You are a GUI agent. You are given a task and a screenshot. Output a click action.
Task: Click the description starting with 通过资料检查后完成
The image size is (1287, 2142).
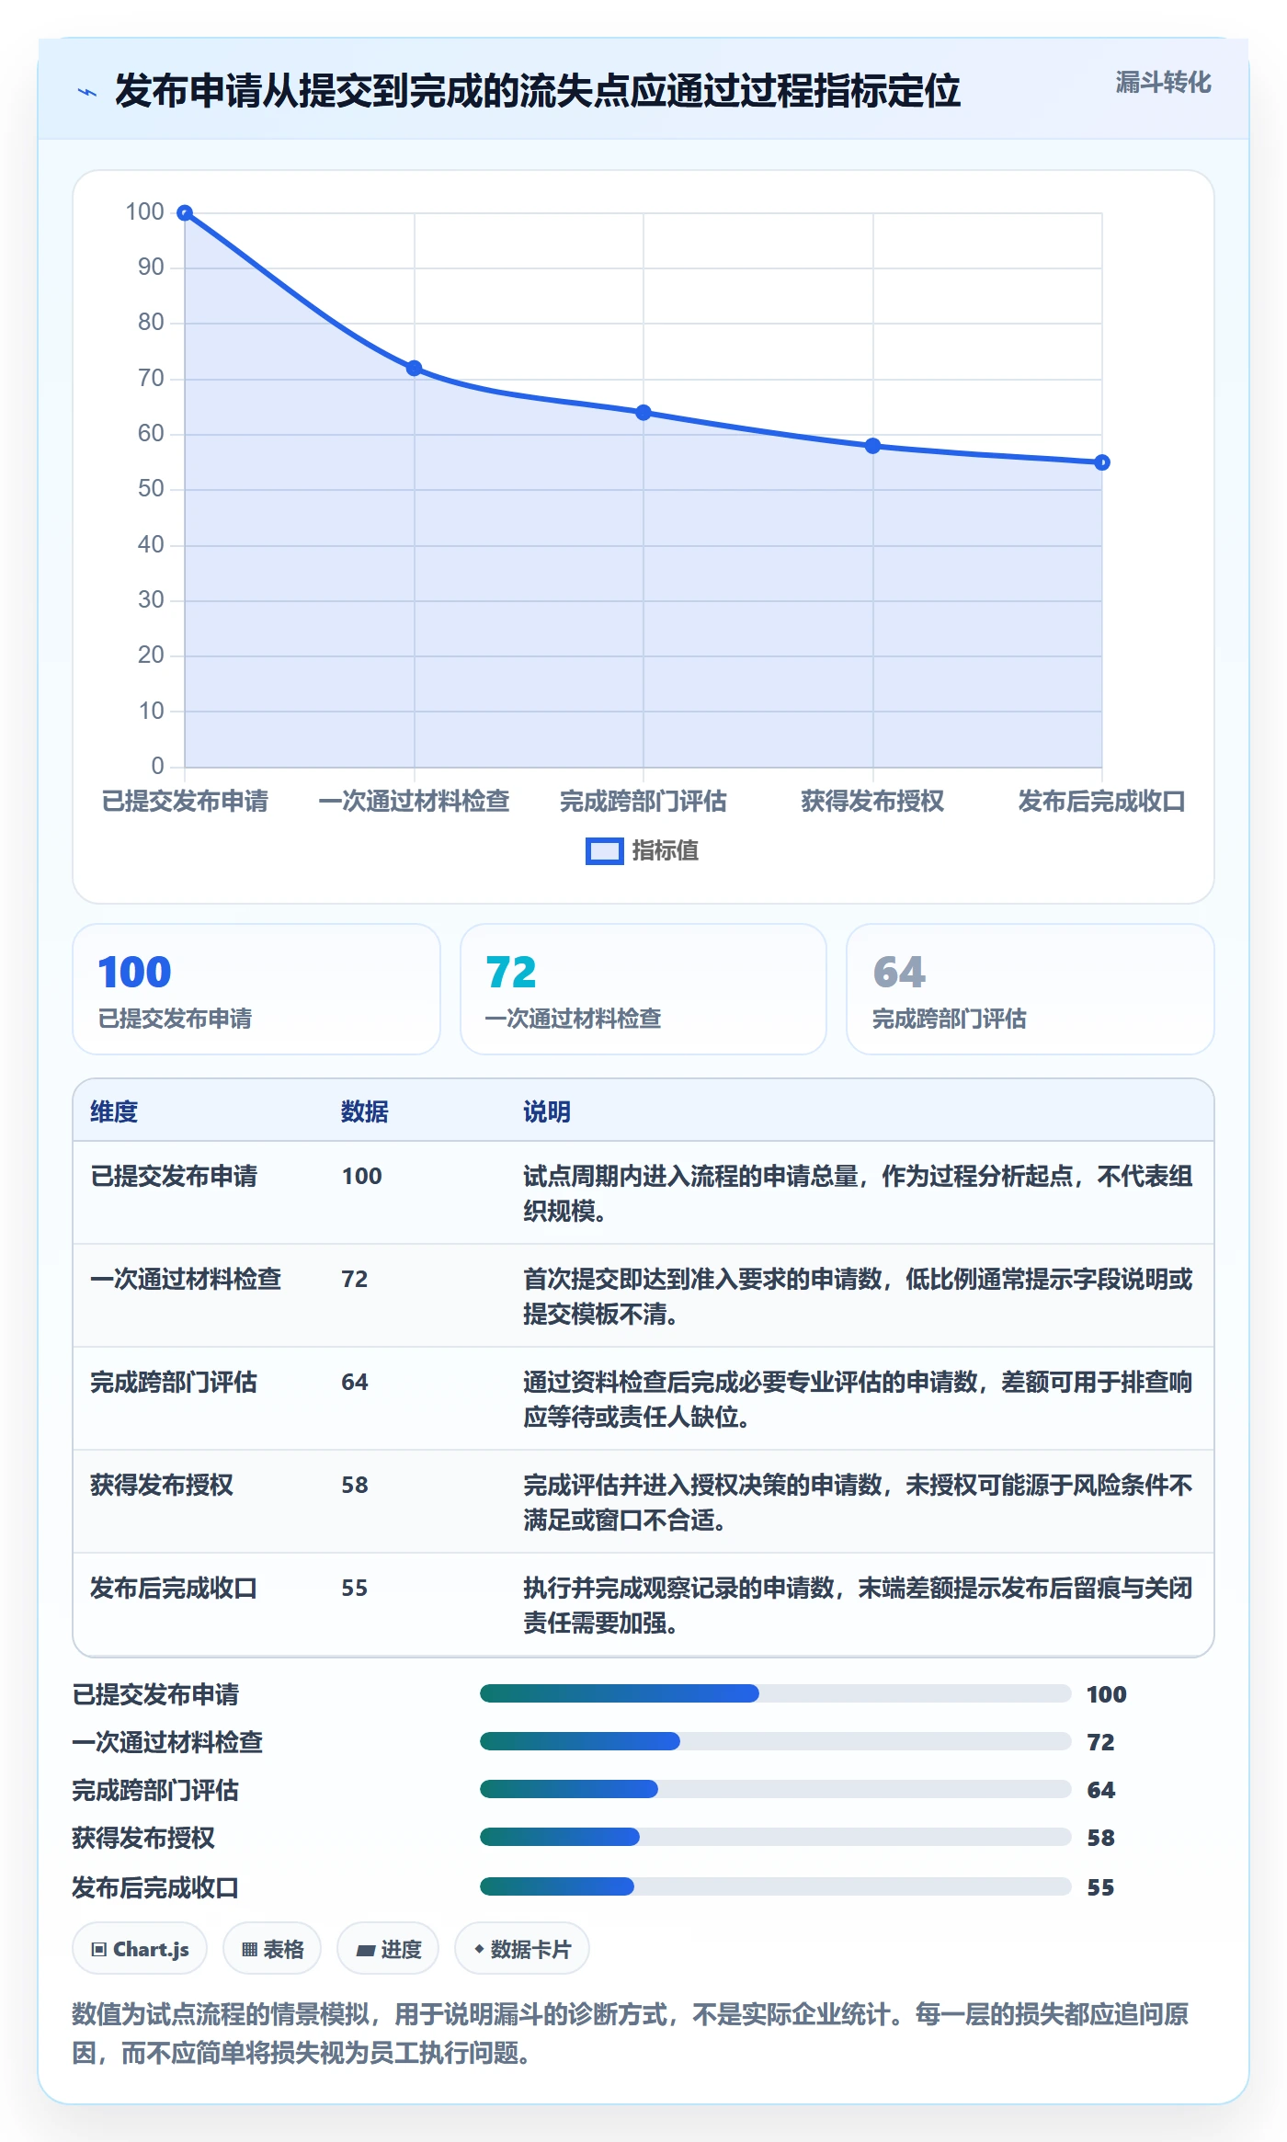858,1399
